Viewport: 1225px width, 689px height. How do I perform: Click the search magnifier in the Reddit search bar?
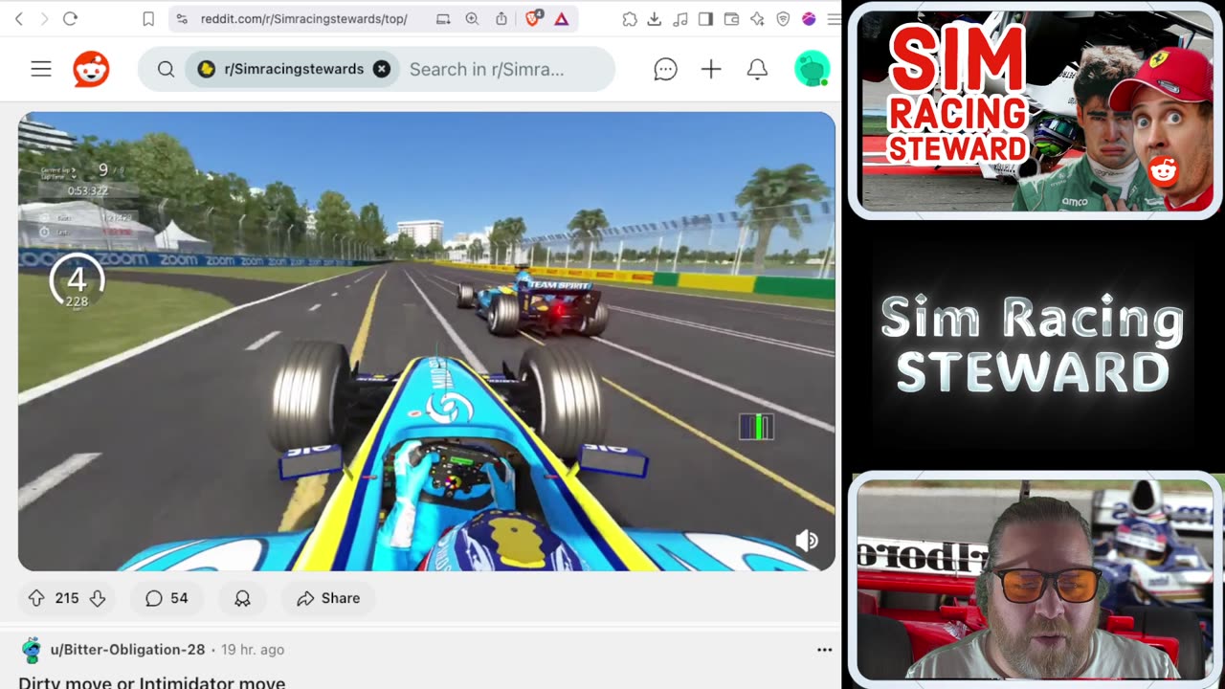click(x=166, y=69)
